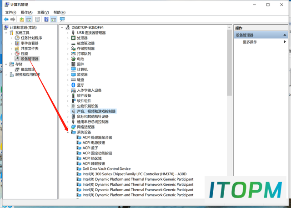Select 计算机管理(本地) root item
Image resolution: width=291 pixels, height=208 pixels.
[x=23, y=28]
